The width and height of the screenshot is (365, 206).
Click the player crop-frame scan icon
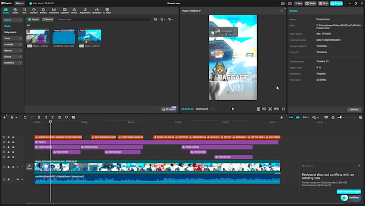pyautogui.click(x=270, y=109)
